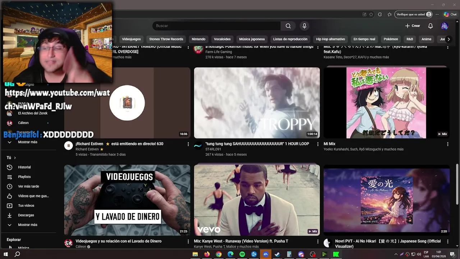Open the Mi Mix anime thumbnail
460x259 pixels.
click(386, 103)
